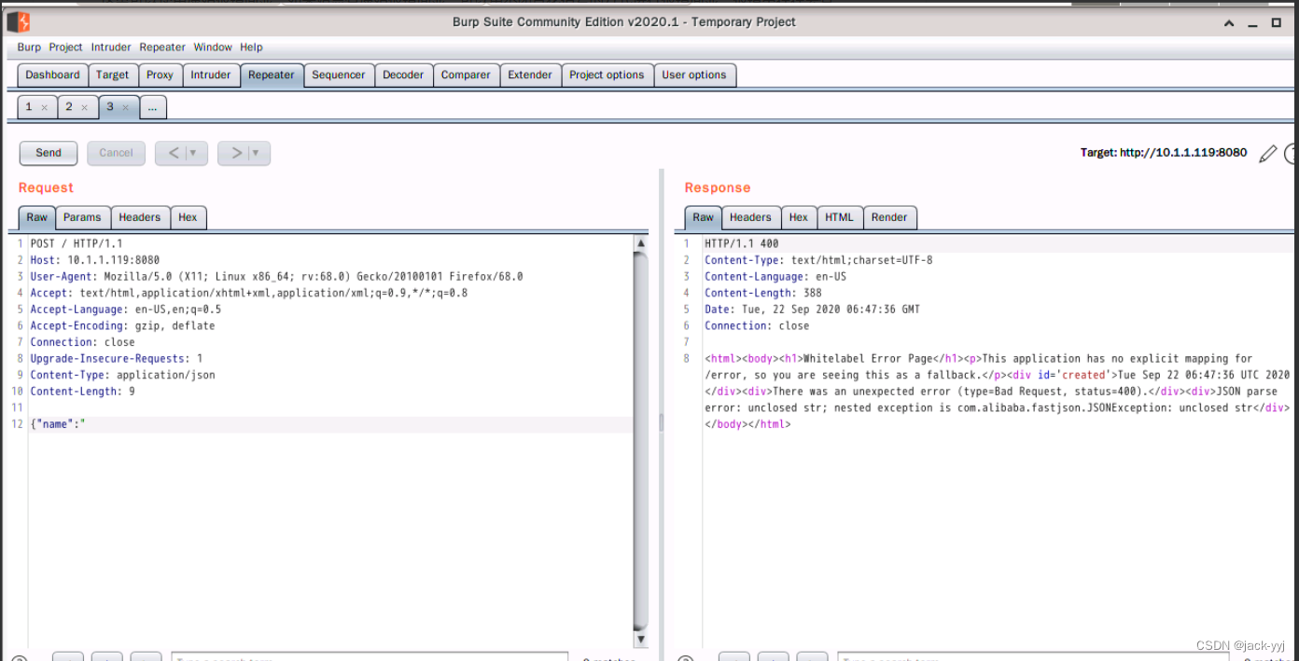Screen dimensions: 1299x661
Task: Select the Response Raw view tab
Action: click(704, 217)
